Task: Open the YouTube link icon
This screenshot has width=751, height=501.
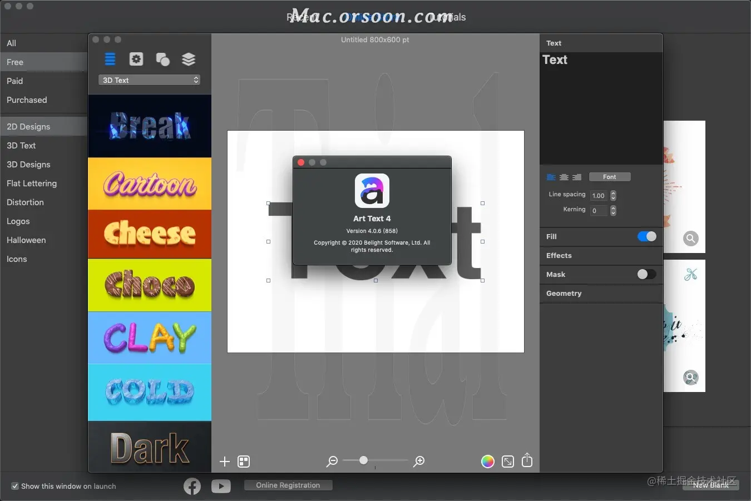Action: point(221,486)
